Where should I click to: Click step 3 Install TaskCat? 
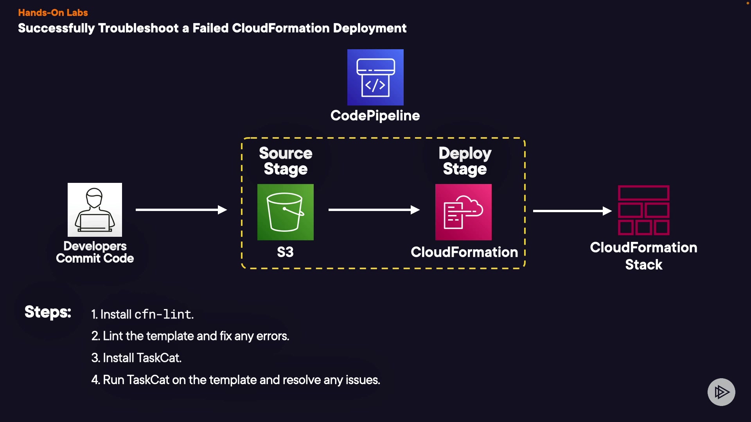[136, 358]
